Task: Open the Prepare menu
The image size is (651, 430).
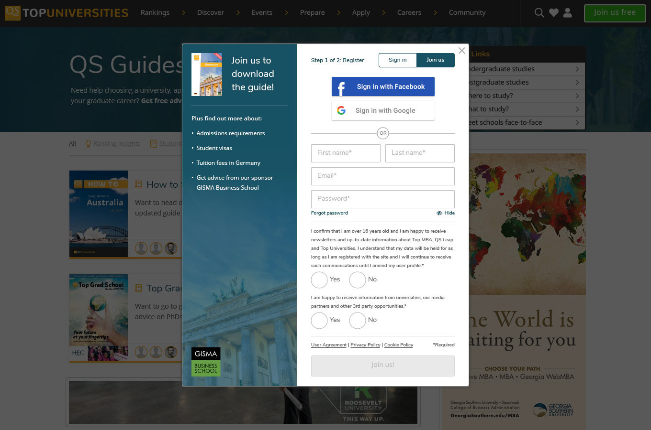Action: tap(312, 13)
